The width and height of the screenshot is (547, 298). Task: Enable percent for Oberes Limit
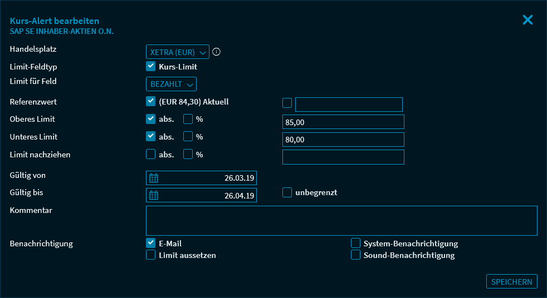[x=188, y=119]
